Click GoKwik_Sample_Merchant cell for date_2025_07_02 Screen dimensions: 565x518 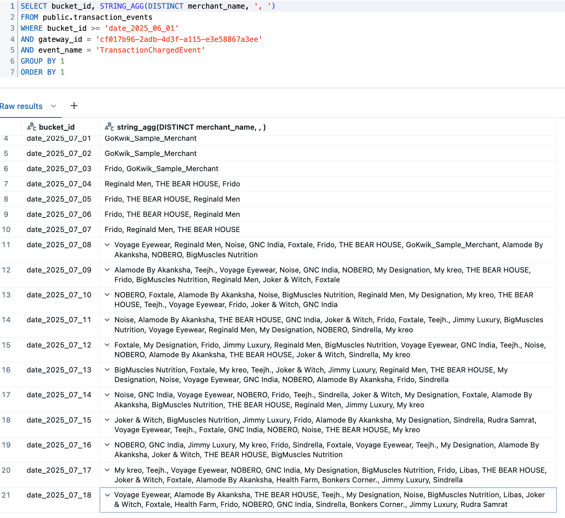tap(328, 154)
